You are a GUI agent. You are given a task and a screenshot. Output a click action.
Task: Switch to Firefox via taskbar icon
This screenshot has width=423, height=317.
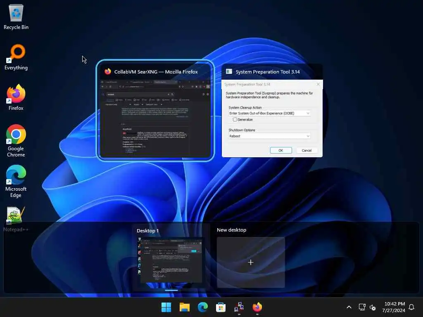pyautogui.click(x=257, y=307)
